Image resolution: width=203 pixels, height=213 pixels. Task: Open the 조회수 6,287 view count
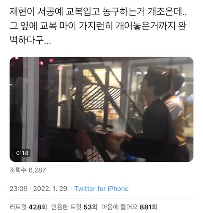coord(27,170)
